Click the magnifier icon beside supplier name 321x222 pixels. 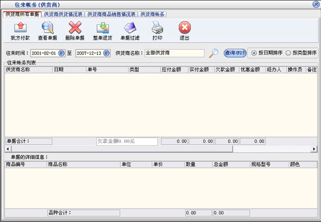click(x=214, y=53)
